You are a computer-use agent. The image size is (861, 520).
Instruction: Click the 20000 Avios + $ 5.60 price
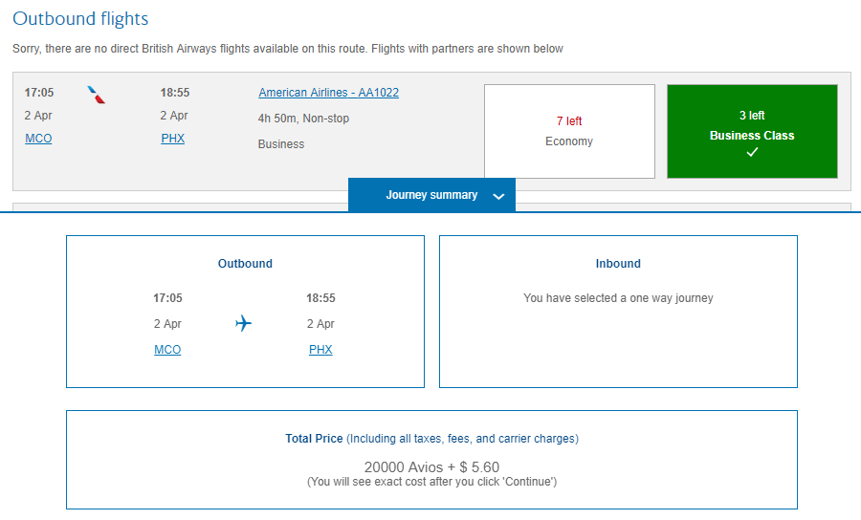click(431, 467)
